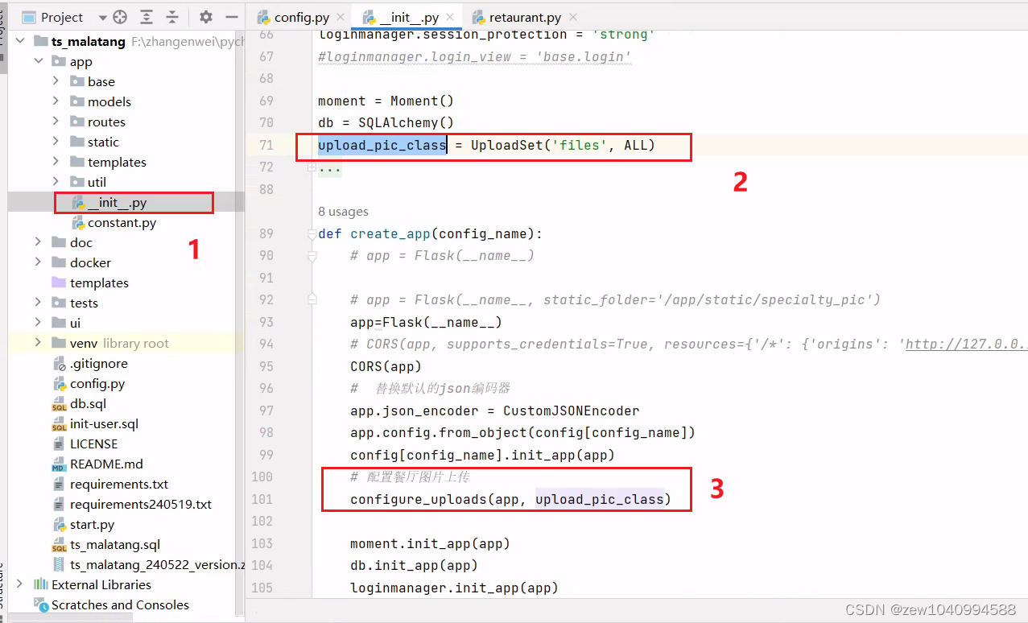
Task: Expand the docker folder
Action: (x=39, y=262)
